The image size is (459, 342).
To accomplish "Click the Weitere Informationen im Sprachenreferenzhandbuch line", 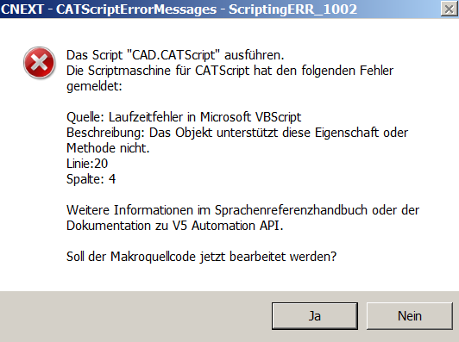I will pyautogui.click(x=243, y=210).
